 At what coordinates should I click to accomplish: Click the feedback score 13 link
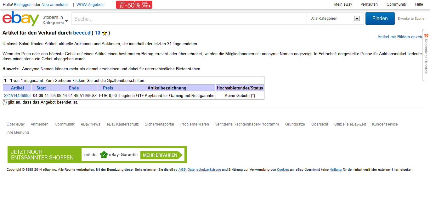point(98,33)
